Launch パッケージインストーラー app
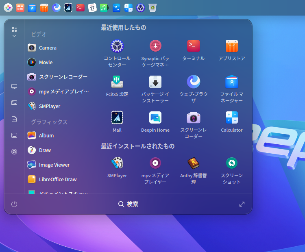This screenshot has width=305, height=252. click(x=155, y=82)
